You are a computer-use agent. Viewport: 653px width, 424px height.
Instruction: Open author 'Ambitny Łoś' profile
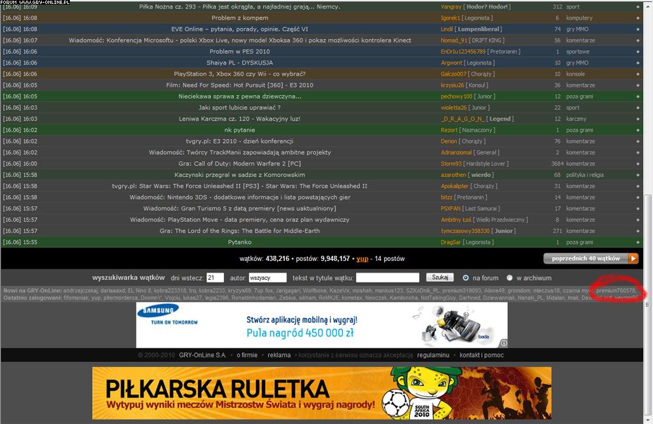pyautogui.click(x=456, y=220)
